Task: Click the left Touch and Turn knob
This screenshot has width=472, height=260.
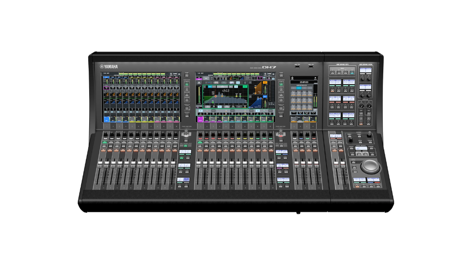Action: pyautogui.click(x=186, y=133)
